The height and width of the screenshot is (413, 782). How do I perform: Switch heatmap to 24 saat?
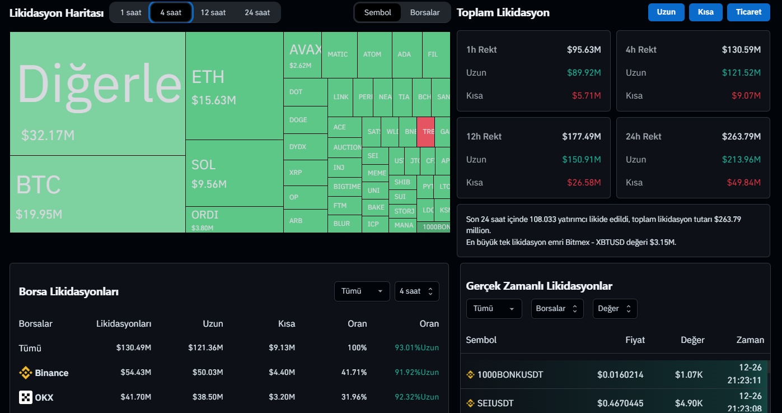[257, 12]
